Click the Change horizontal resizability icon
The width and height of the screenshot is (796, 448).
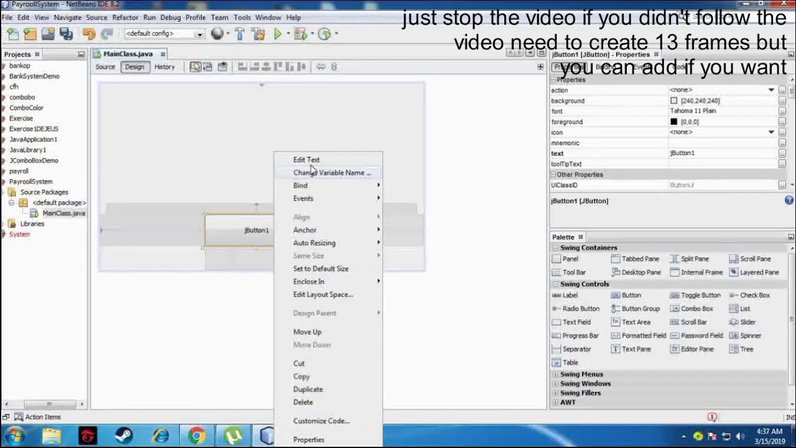pyautogui.click(x=321, y=67)
